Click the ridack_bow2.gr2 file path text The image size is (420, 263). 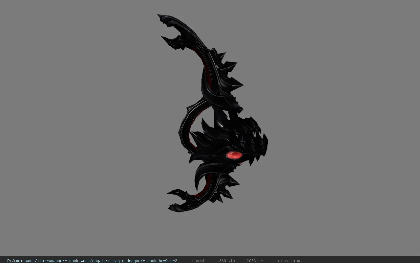pos(92,261)
